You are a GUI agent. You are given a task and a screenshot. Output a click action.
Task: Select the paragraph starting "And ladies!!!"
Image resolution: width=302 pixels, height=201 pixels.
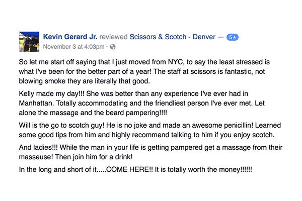click(x=150, y=152)
